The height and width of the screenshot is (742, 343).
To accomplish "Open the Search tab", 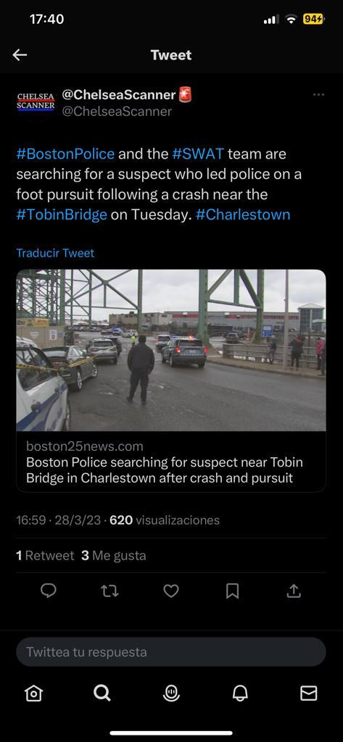I will [x=102, y=693].
